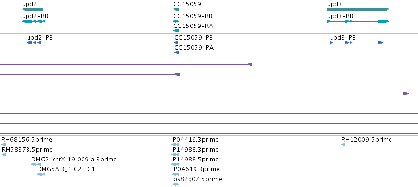Open the CG15059-RA transcript label
The width and height of the screenshot is (418, 187).
pyautogui.click(x=193, y=26)
